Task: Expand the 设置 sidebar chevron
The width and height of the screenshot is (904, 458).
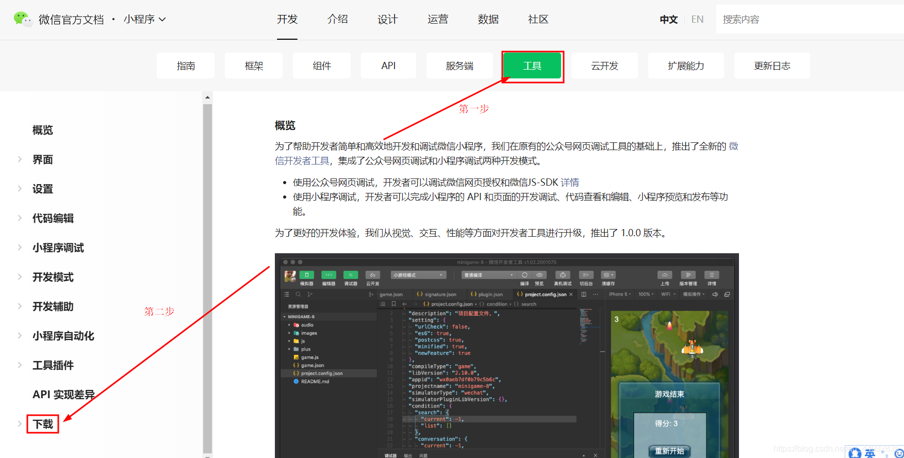Action: click(20, 188)
